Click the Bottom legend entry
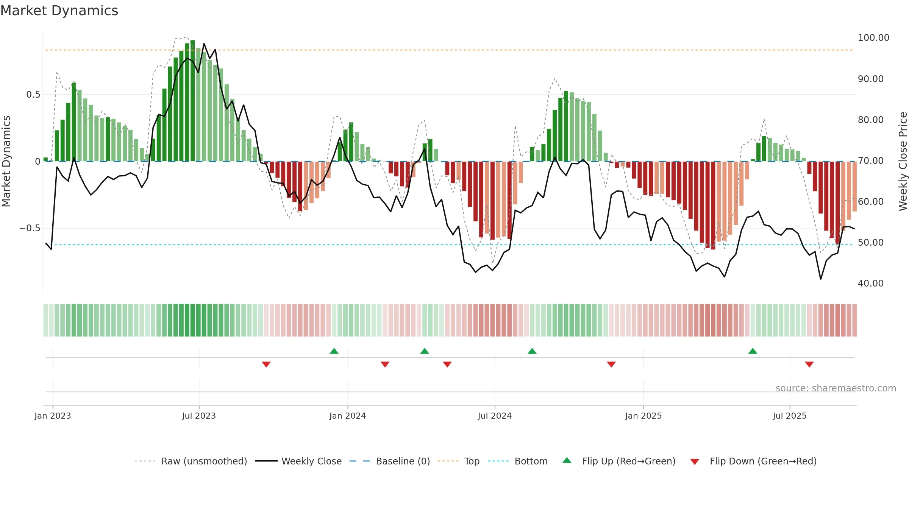This screenshot has width=909, height=511. coord(518,461)
